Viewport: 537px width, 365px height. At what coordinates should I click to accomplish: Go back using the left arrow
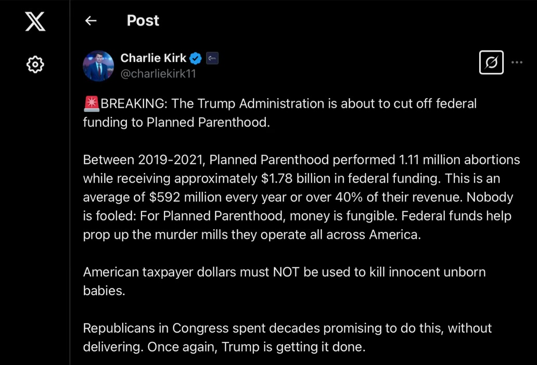pyautogui.click(x=91, y=21)
